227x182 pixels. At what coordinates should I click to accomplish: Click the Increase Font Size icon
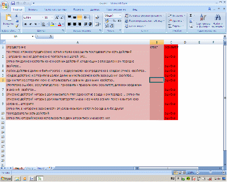(57, 17)
